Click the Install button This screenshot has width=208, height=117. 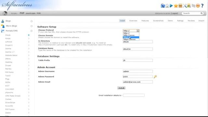[x=121, y=88]
